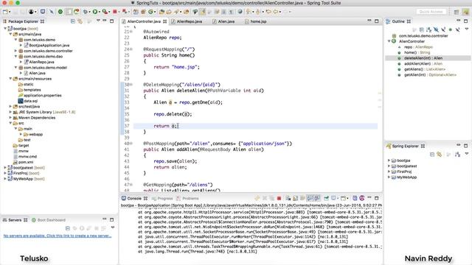This screenshot has width=472, height=265.
Task: Open Package Explorer view menu triangle
Action: 98,21
